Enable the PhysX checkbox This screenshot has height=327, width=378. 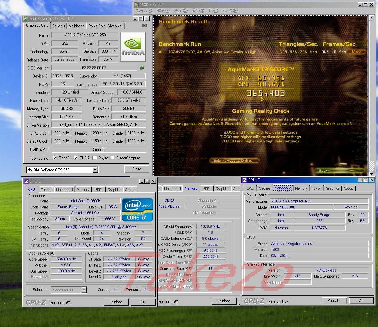click(95, 158)
